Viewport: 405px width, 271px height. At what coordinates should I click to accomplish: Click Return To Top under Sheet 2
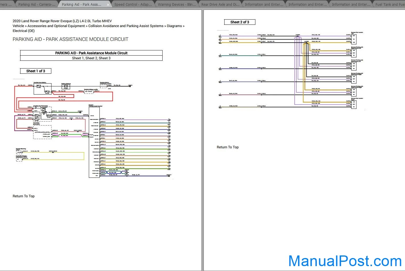click(x=228, y=147)
